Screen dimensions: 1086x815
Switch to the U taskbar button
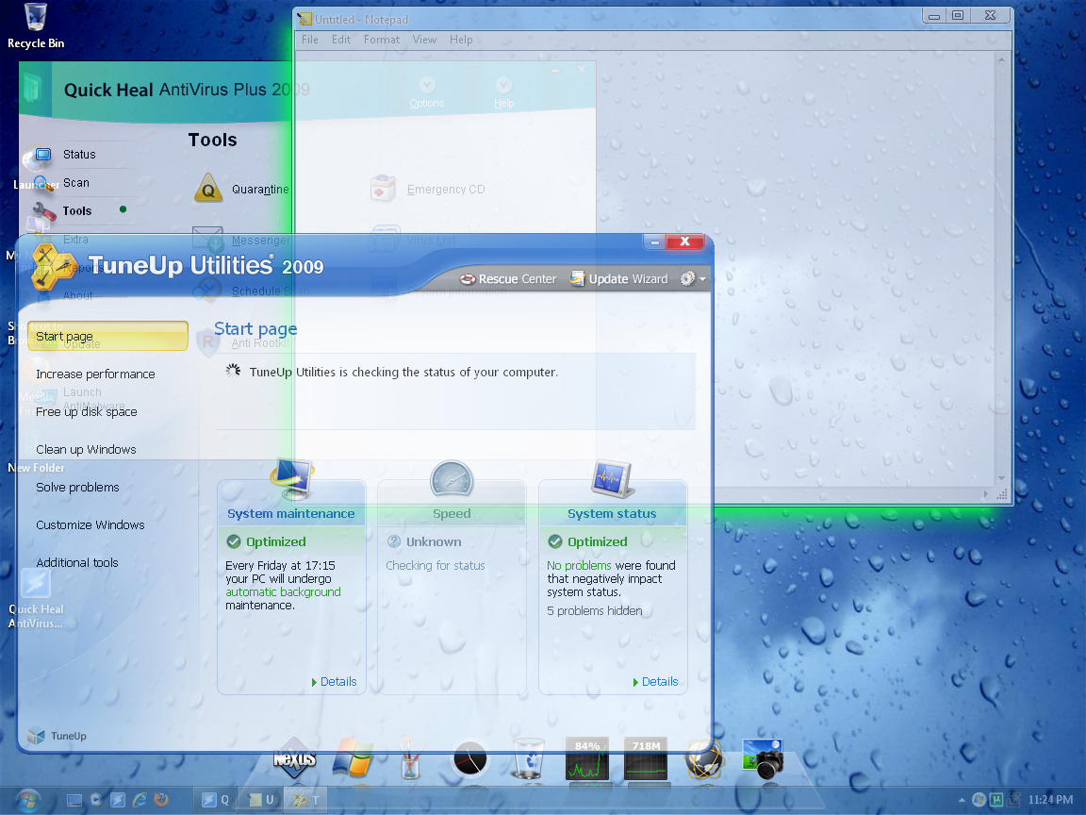pos(262,800)
